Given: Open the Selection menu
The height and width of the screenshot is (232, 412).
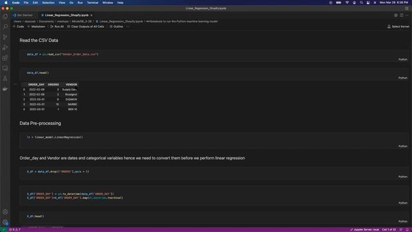Looking at the screenshot, I should (x=48, y=3).
